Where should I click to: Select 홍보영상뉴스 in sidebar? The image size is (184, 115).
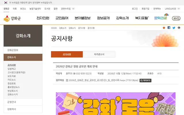click(x=14, y=87)
